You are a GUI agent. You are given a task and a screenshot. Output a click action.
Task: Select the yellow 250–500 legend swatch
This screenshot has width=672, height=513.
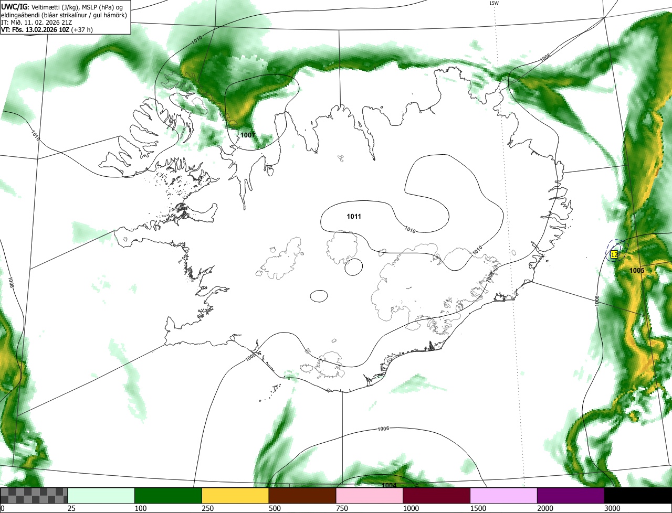coord(235,496)
